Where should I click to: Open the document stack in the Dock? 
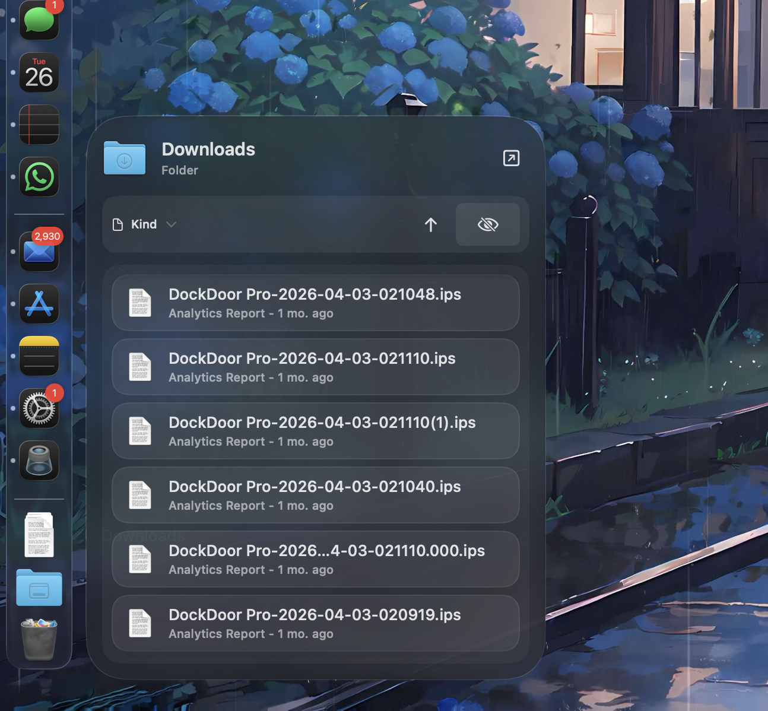39,535
